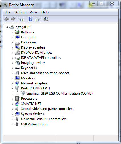This screenshot has height=144, width=121.
Task: Open the Action menu
Action: pyautogui.click(x=20, y=12)
